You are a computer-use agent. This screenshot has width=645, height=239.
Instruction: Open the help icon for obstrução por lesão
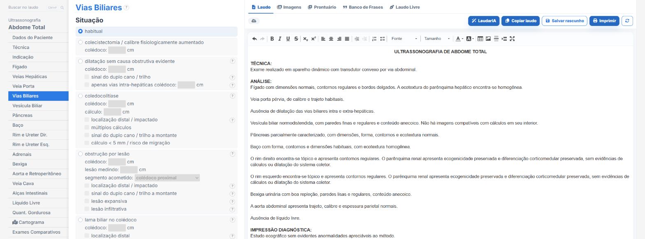(232, 154)
